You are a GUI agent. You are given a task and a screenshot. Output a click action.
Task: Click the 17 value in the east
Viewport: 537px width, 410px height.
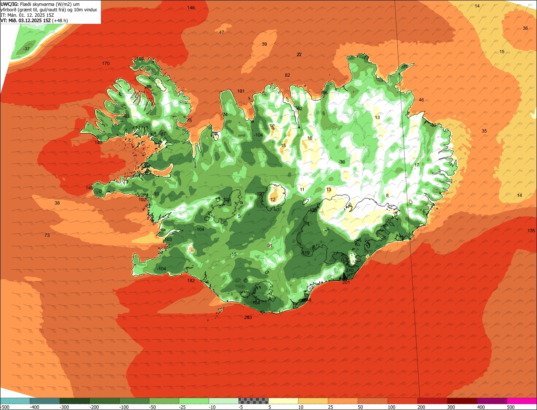pyautogui.click(x=417, y=165)
